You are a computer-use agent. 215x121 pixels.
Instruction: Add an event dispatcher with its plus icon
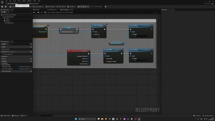(x=31, y=71)
